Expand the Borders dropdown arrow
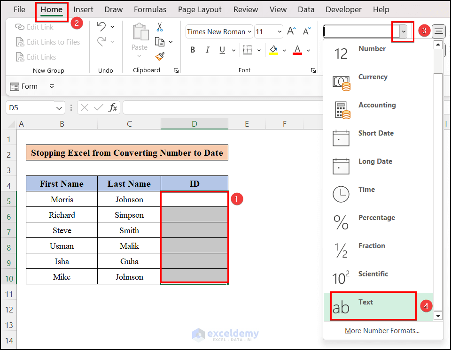Viewport: 451px width, 350px height. tap(259, 50)
